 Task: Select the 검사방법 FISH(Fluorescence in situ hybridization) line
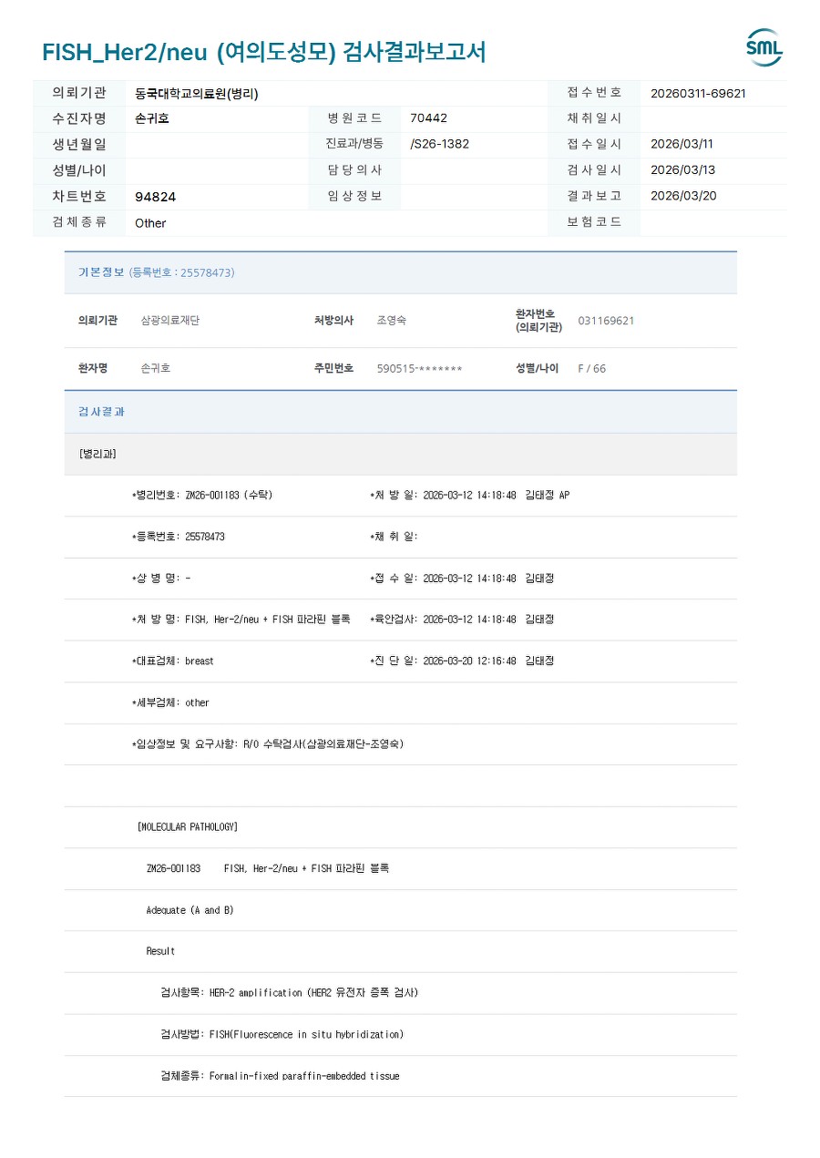coord(282,1035)
